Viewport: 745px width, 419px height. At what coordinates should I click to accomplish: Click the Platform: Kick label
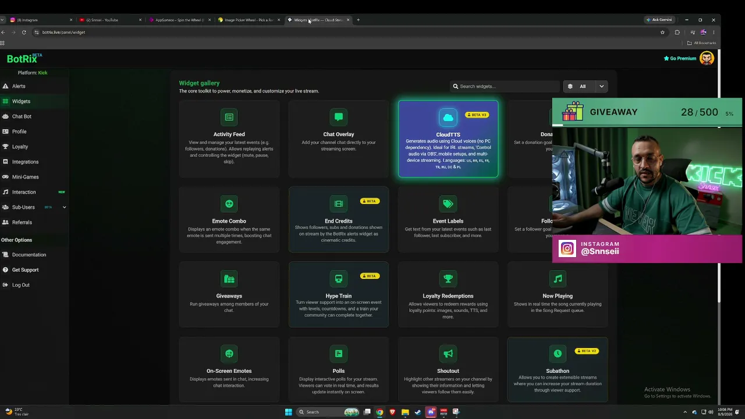(33, 73)
